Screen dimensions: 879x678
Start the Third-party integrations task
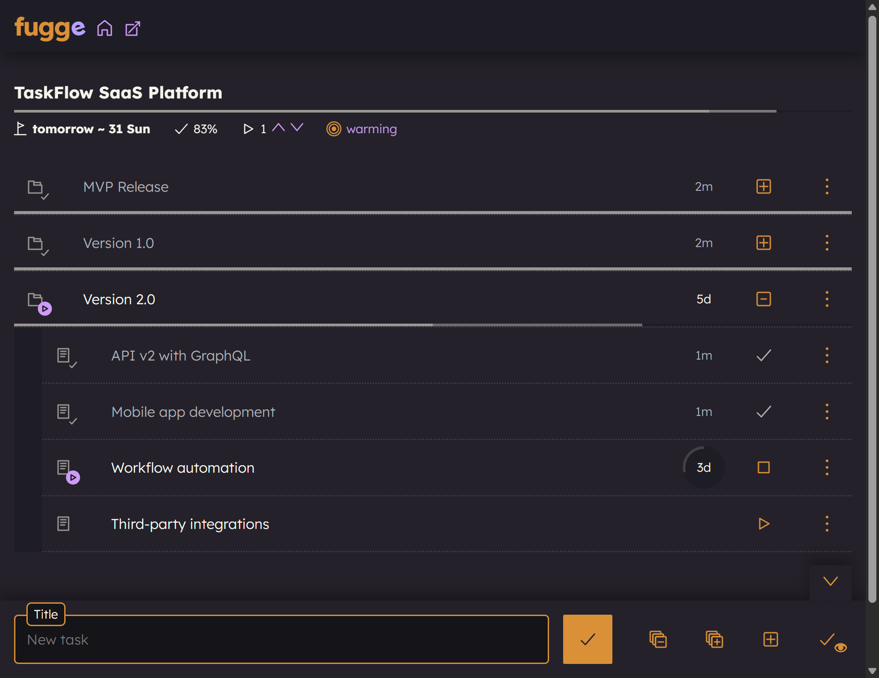764,524
